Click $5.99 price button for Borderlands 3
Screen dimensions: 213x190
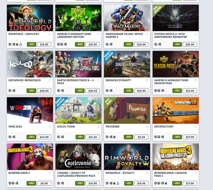44,183
